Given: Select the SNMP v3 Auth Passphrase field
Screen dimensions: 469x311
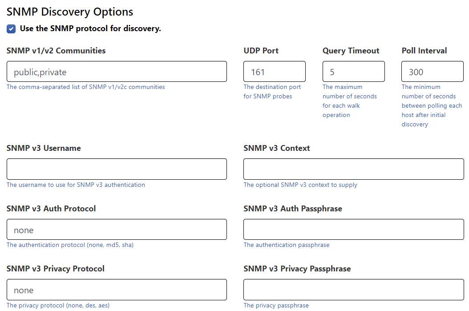Looking at the screenshot, I should tap(353, 229).
